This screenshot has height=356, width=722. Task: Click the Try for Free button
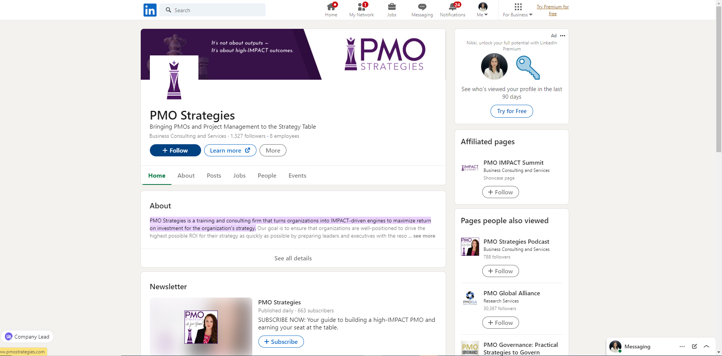click(x=512, y=111)
